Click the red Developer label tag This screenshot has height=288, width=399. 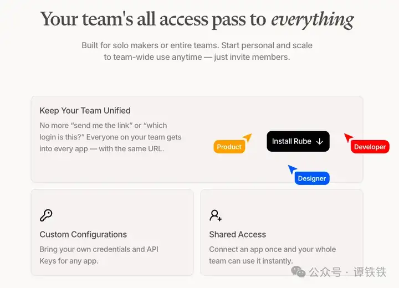[x=370, y=147]
